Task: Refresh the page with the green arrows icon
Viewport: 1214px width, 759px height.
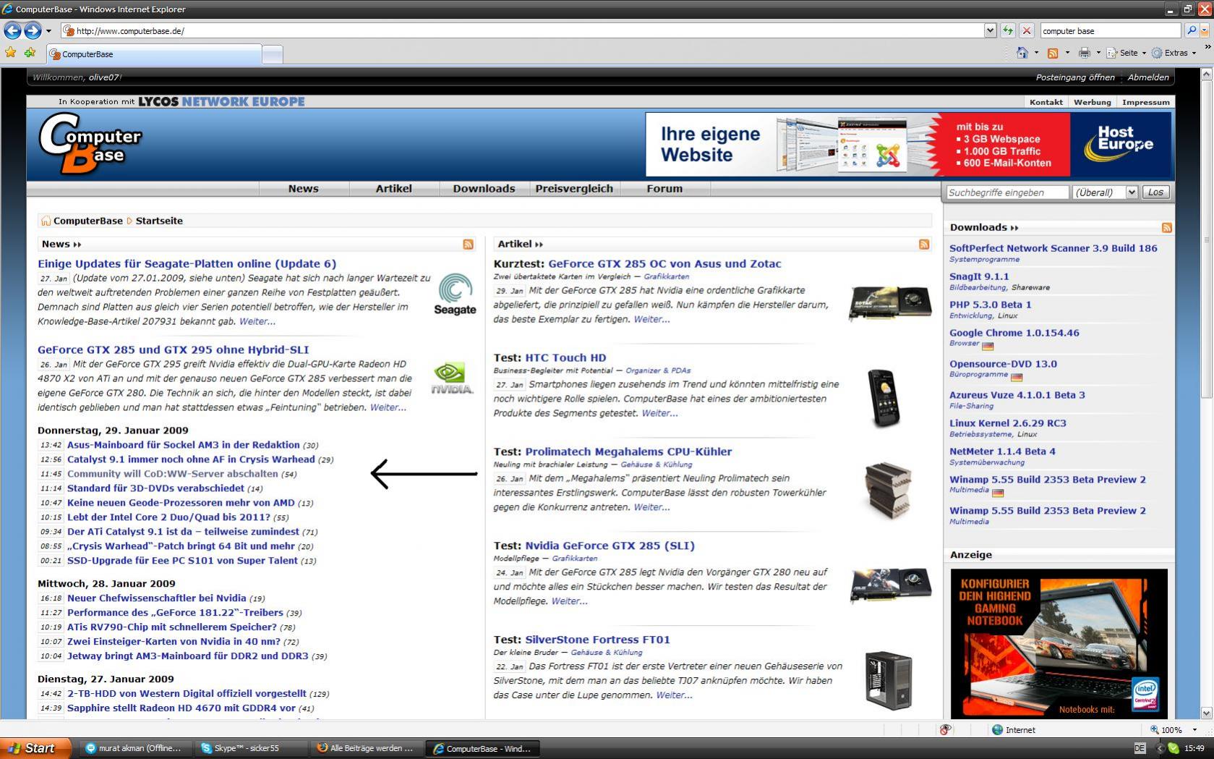Action: point(1008,30)
